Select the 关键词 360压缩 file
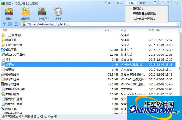 [x=88, y=89]
